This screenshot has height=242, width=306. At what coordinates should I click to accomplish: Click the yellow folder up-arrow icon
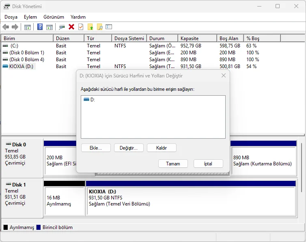pos(90,27)
